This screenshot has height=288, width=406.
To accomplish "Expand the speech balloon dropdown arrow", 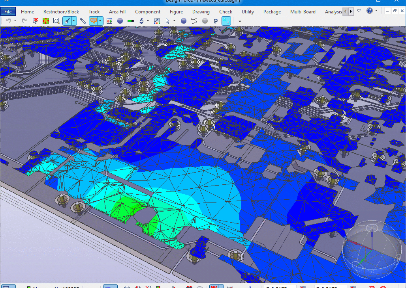I will tap(100, 21).
